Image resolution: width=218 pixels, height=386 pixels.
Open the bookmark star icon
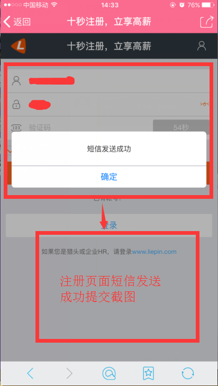148,373
